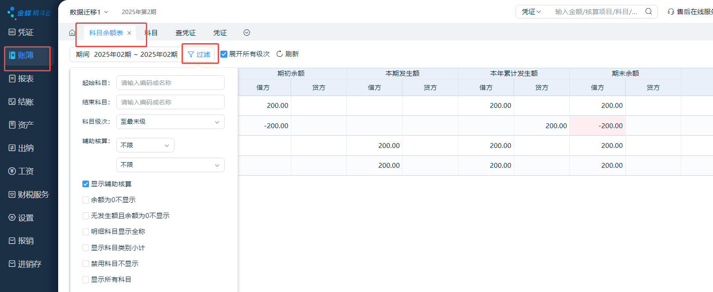
Task: Open 报表 in the left sidebar
Action: (x=26, y=79)
